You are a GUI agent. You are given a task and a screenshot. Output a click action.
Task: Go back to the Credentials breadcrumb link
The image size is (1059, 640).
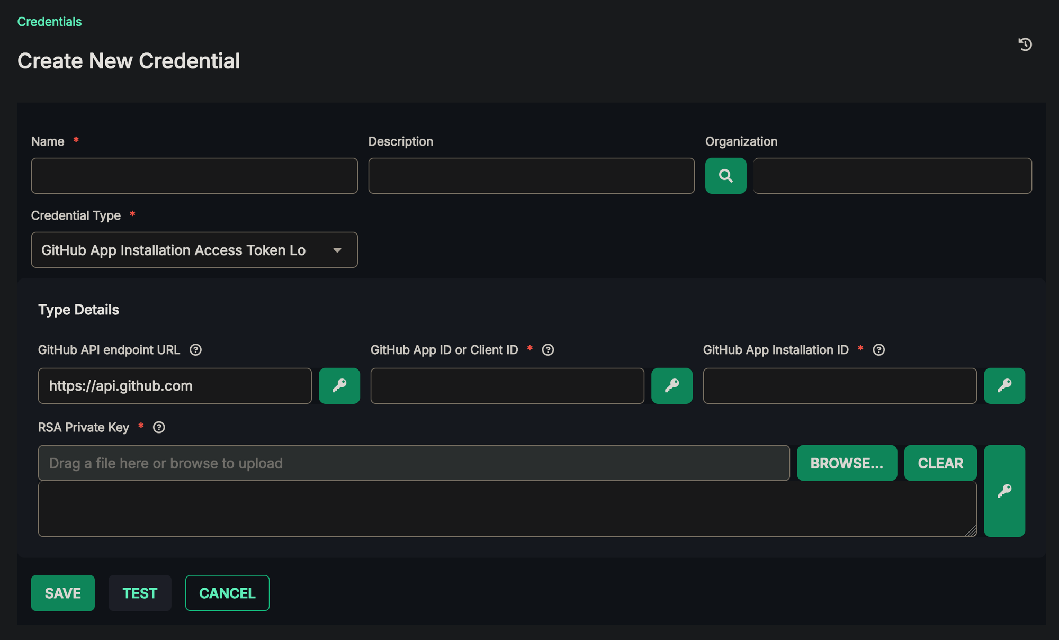coord(49,22)
